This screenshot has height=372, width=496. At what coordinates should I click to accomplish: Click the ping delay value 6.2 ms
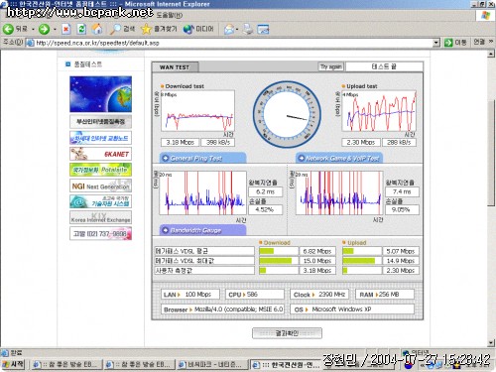click(x=265, y=191)
